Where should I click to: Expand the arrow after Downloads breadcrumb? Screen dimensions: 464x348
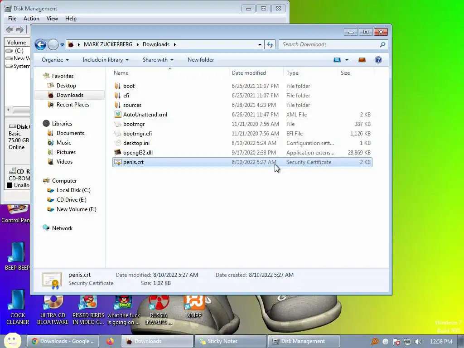point(174,44)
